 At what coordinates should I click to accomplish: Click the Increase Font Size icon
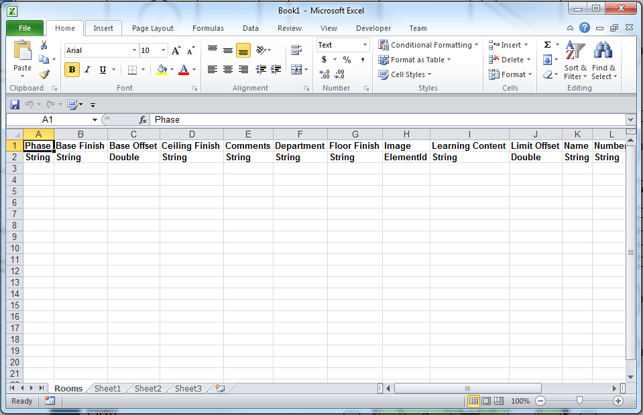click(175, 49)
